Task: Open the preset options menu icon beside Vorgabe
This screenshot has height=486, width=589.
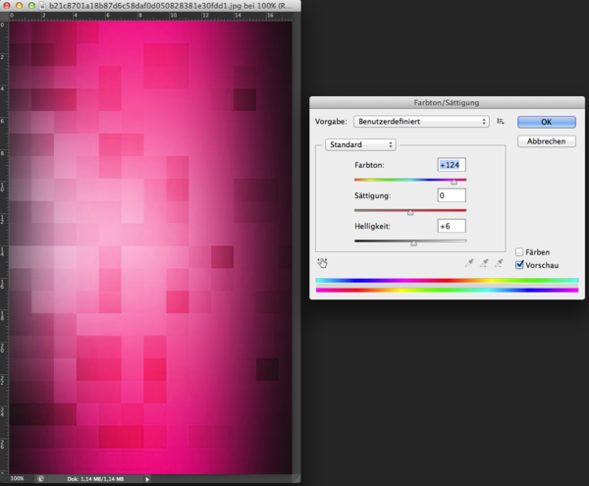Action: 501,121
